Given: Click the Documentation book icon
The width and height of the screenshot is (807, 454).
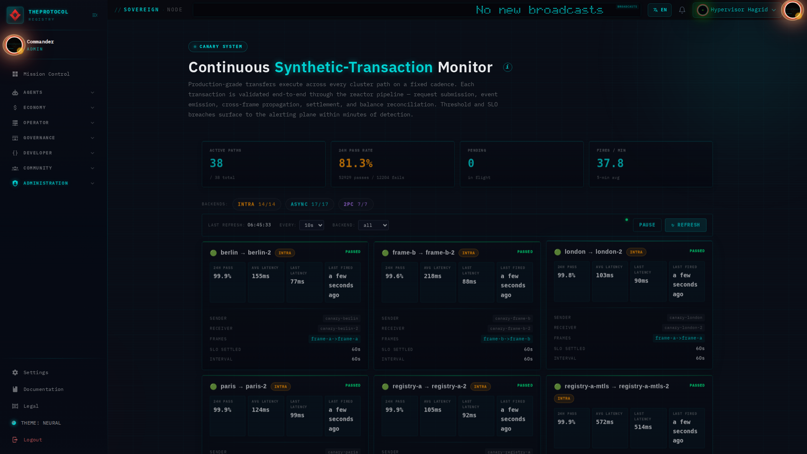Looking at the screenshot, I should (x=15, y=389).
